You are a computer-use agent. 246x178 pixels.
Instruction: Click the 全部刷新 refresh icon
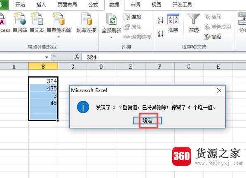point(111,19)
